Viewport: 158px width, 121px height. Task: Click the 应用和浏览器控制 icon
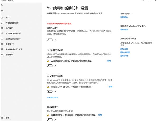[x=2, y=39]
